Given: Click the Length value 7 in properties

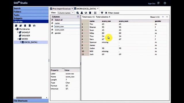Looking at the screenshot, I should (66, 80).
